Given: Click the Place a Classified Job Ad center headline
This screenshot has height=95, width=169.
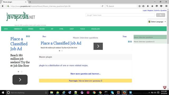Looking at the screenshot, I should (x=61, y=43).
